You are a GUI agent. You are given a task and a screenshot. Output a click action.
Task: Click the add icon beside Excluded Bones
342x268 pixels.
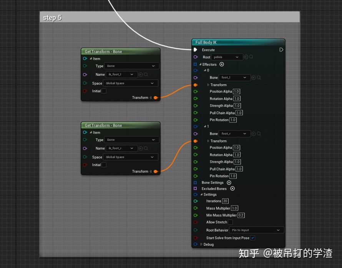[232, 188]
